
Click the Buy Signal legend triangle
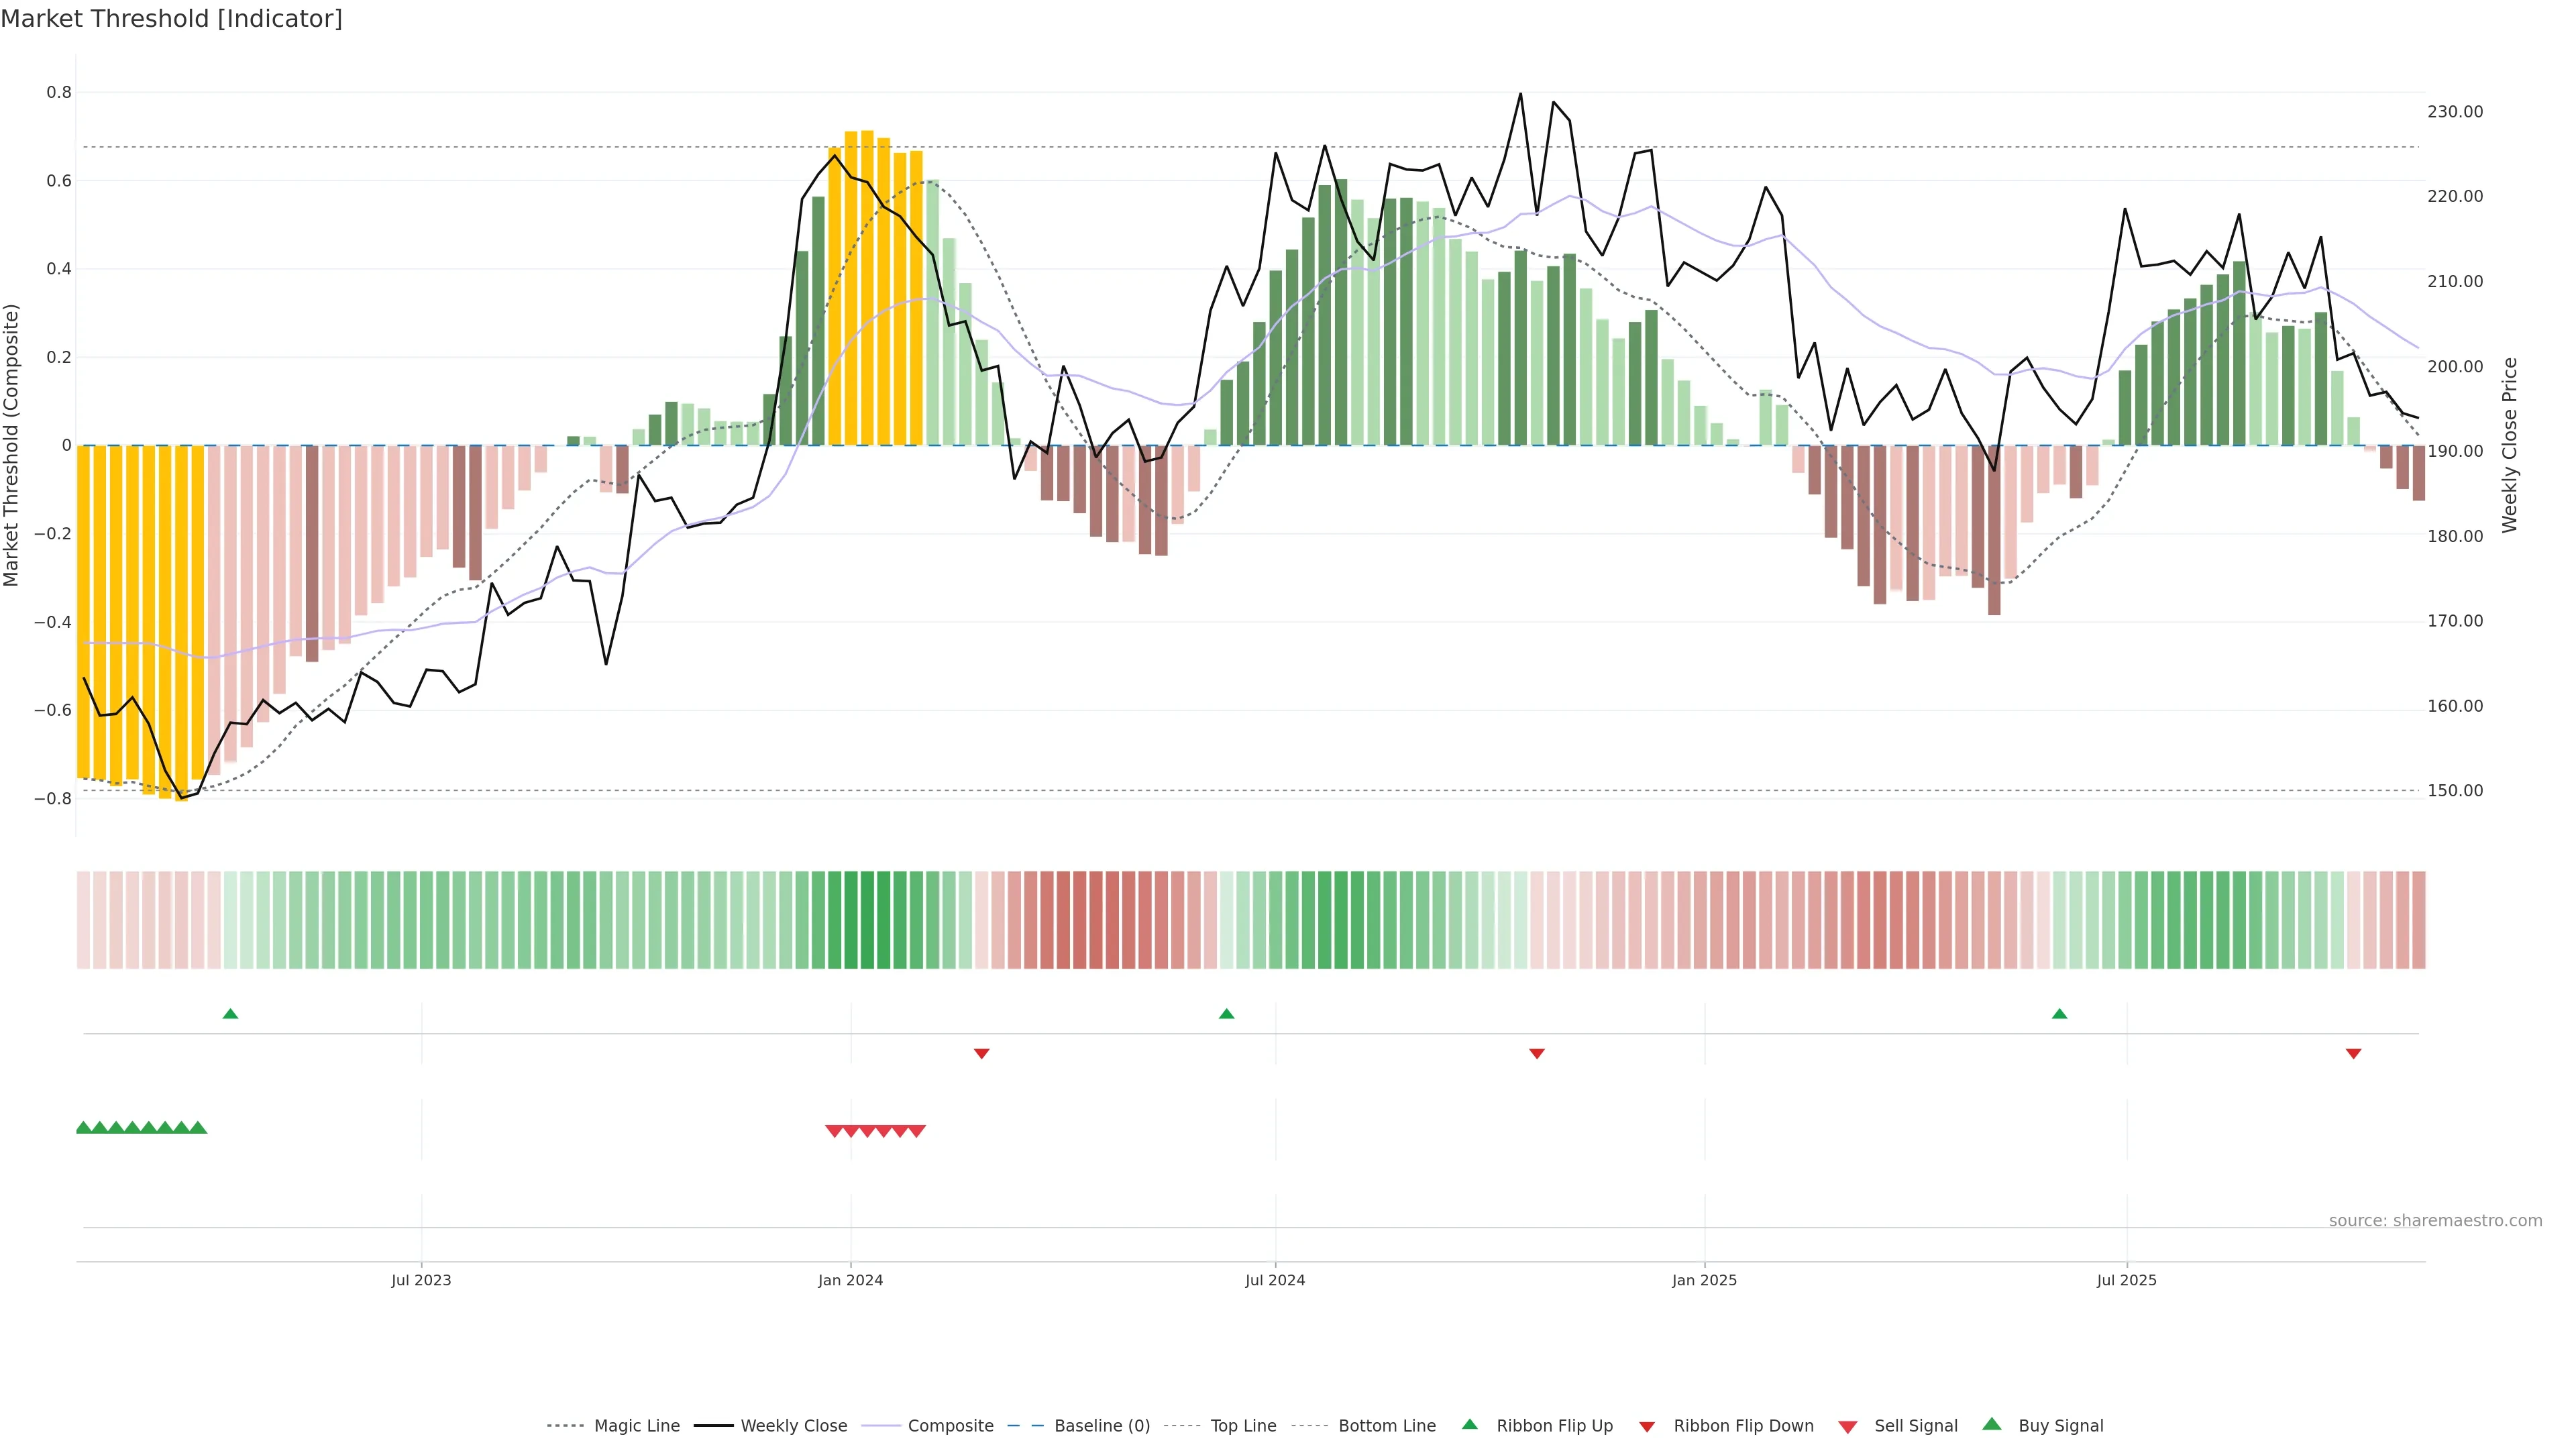coord(1992,1424)
